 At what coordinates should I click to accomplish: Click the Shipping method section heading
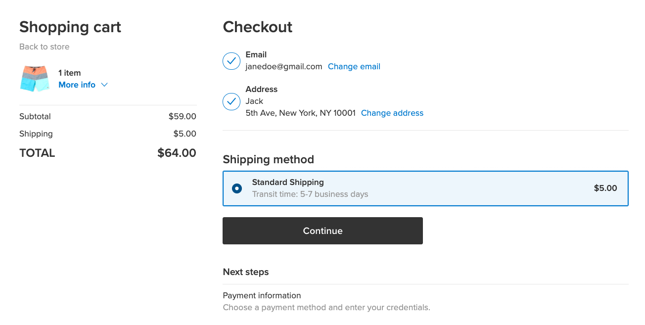tap(268, 159)
